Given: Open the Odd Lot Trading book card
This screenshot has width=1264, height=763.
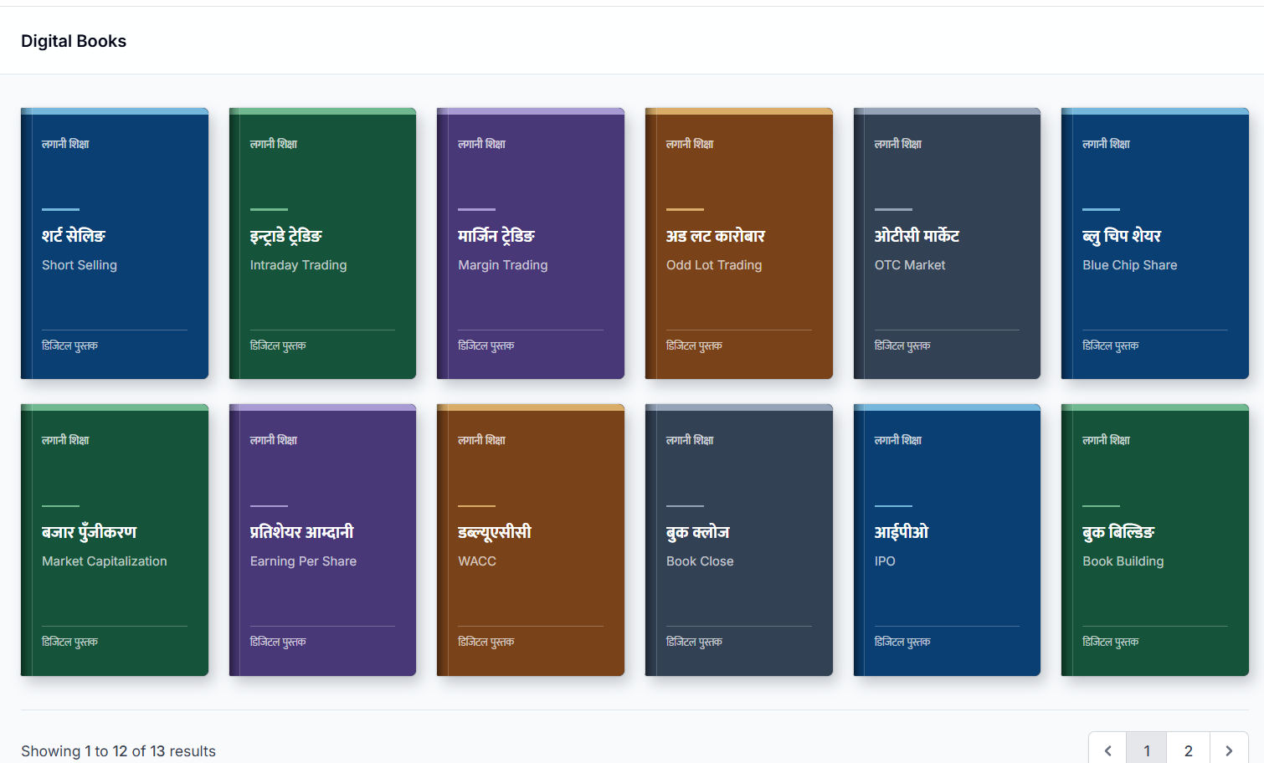Looking at the screenshot, I should click(x=739, y=243).
